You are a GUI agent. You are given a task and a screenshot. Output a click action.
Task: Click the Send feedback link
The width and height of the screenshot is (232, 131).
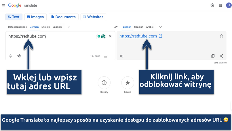click(x=220, y=63)
